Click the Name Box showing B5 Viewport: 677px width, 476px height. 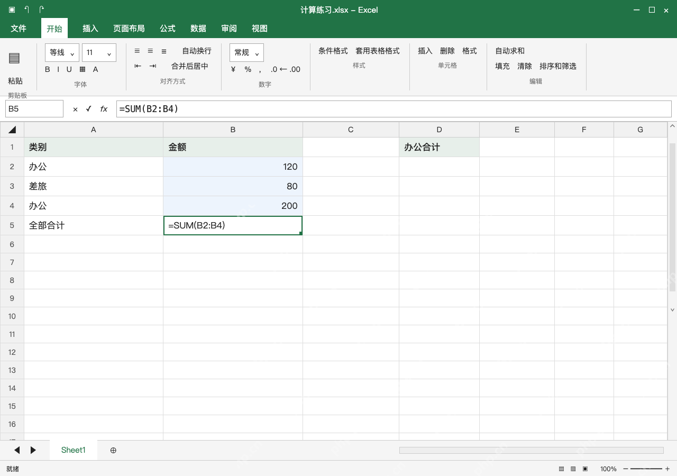tap(34, 109)
